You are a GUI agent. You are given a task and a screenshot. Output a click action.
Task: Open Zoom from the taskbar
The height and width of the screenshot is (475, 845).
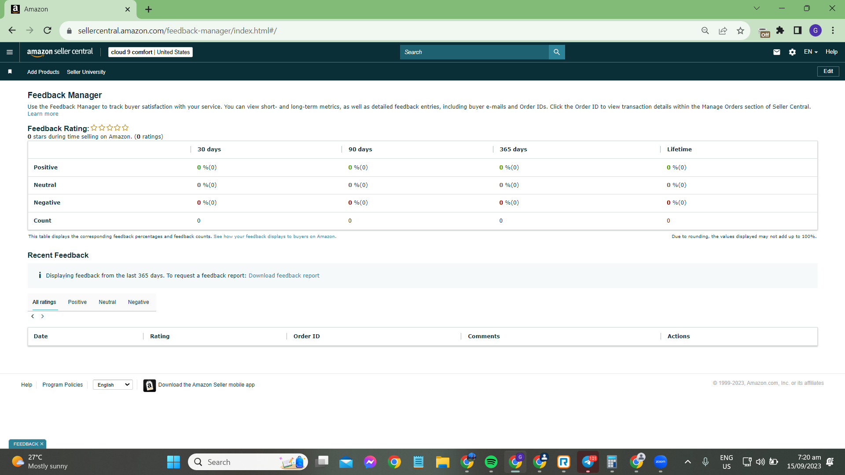(661, 462)
